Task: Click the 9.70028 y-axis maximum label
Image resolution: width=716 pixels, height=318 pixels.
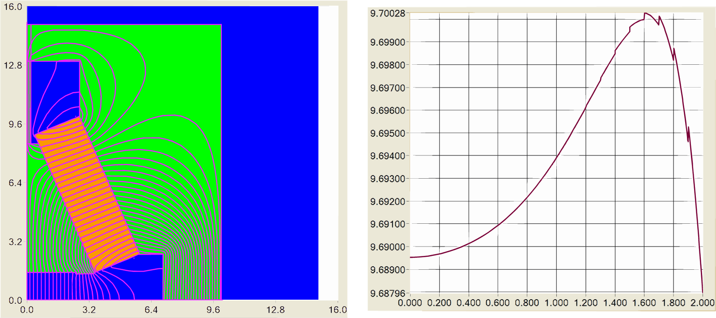Action: [x=387, y=13]
